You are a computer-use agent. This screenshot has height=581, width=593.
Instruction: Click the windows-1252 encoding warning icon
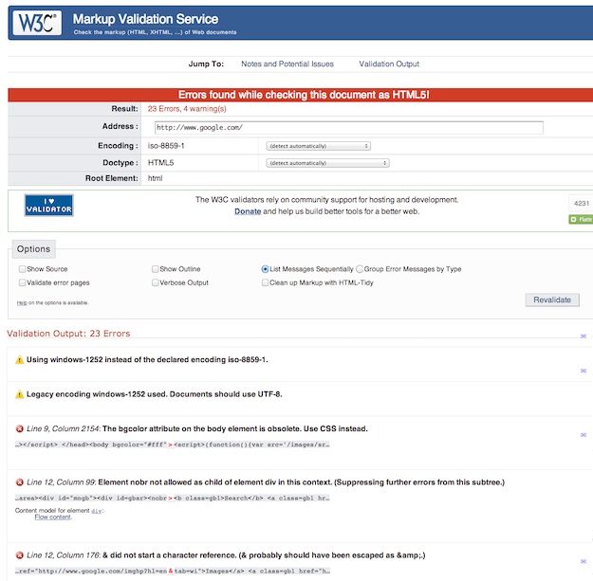(x=19, y=360)
